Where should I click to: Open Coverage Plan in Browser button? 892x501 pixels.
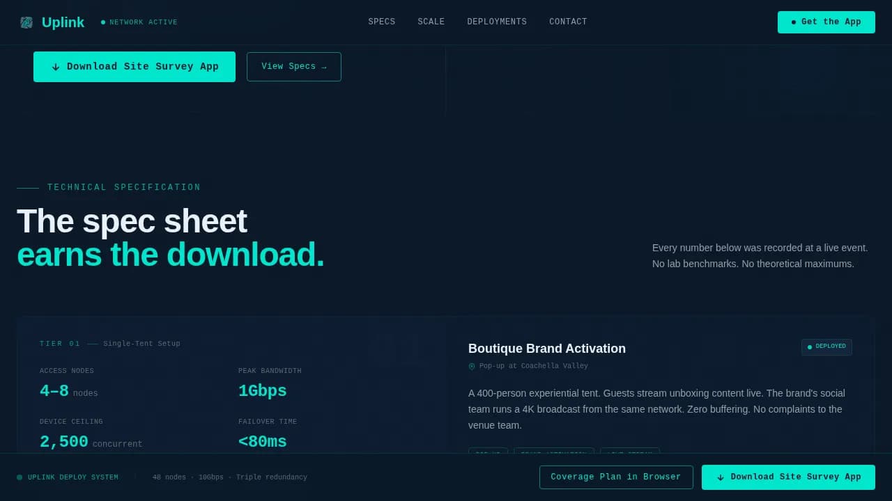click(x=616, y=477)
